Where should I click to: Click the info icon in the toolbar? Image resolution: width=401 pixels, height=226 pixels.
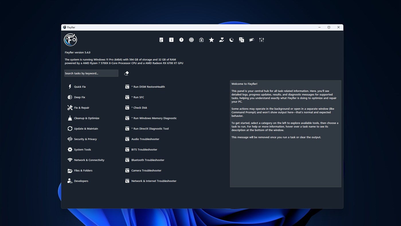point(171,40)
